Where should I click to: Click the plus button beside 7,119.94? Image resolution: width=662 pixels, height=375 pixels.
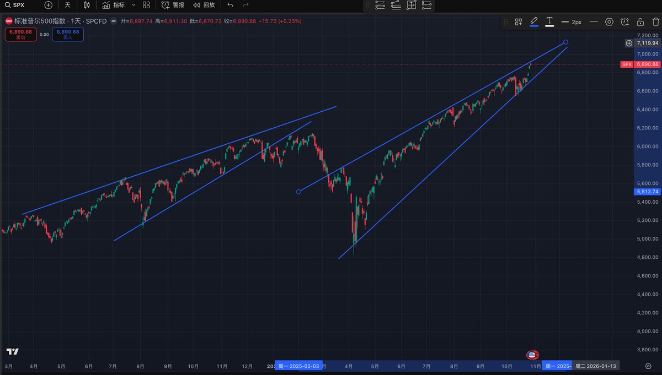(629, 43)
